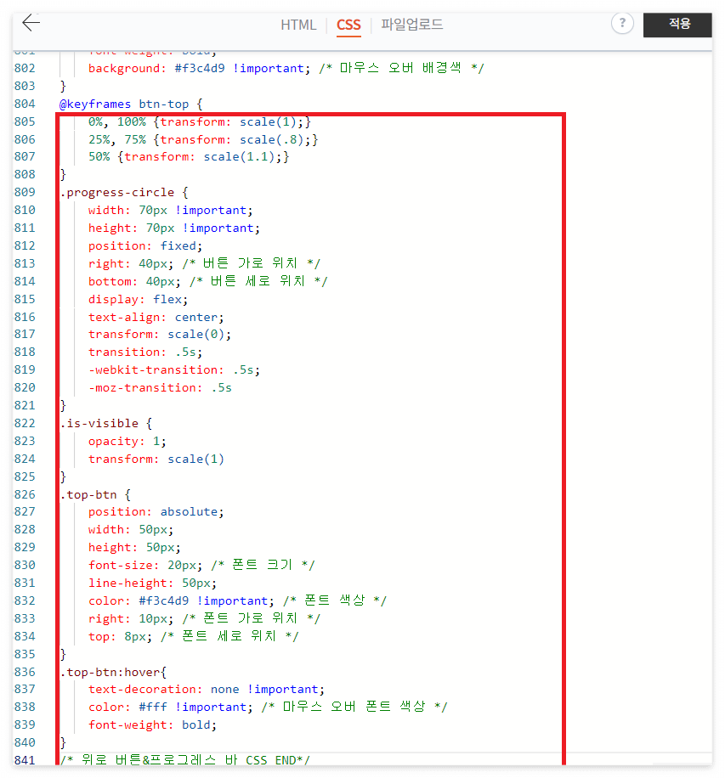Click the '.top-btn:hover{' selector line
725x778 pixels.
(113, 673)
